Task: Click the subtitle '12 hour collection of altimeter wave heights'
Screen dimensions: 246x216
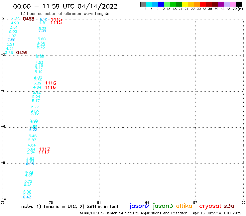Action: pos(64,14)
